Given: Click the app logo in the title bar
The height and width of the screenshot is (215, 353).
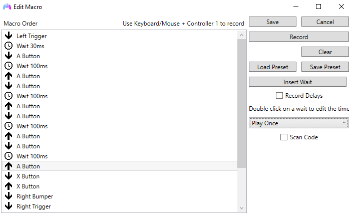Looking at the screenshot, I should coord(7,7).
